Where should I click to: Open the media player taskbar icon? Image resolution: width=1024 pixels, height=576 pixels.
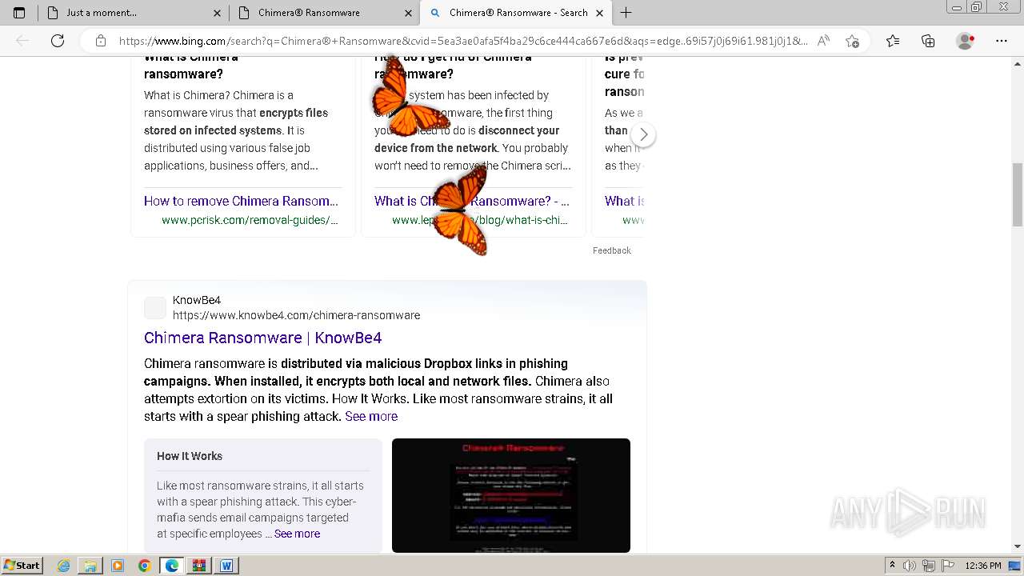point(118,566)
